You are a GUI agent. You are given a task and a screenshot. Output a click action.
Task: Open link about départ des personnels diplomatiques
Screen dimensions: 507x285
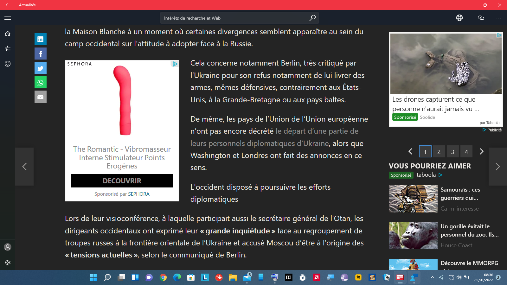pos(317,131)
